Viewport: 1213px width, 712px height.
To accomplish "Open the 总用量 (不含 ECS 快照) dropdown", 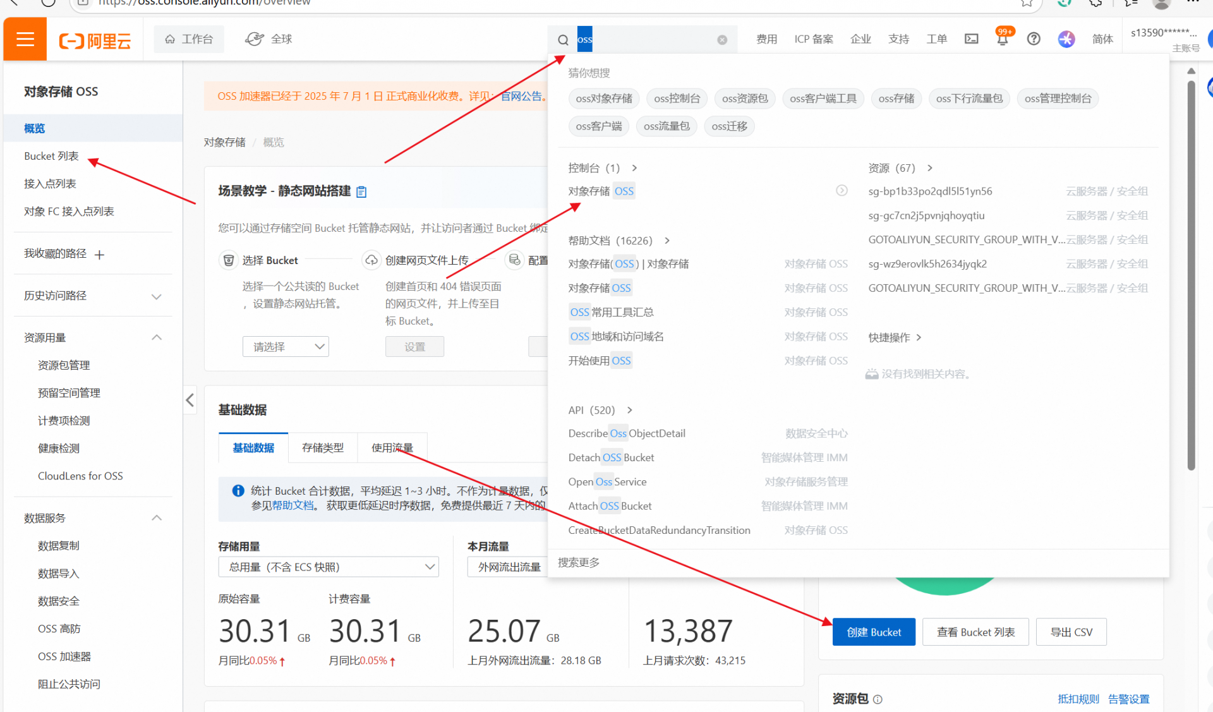I will pos(329,567).
